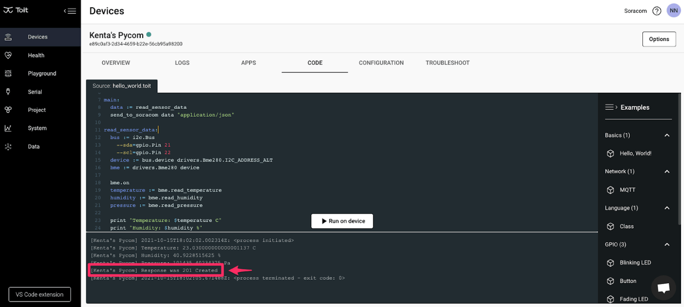684x307 pixels.
Task: Select the CODE tab
Action: 315,63
